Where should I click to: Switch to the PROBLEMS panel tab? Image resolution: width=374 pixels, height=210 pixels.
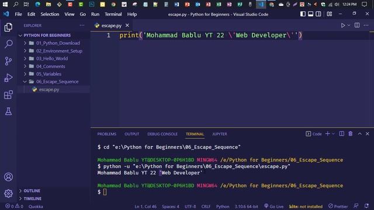106,134
